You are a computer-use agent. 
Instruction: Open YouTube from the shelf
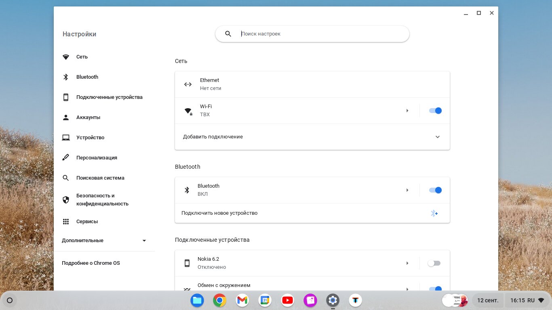(288, 300)
